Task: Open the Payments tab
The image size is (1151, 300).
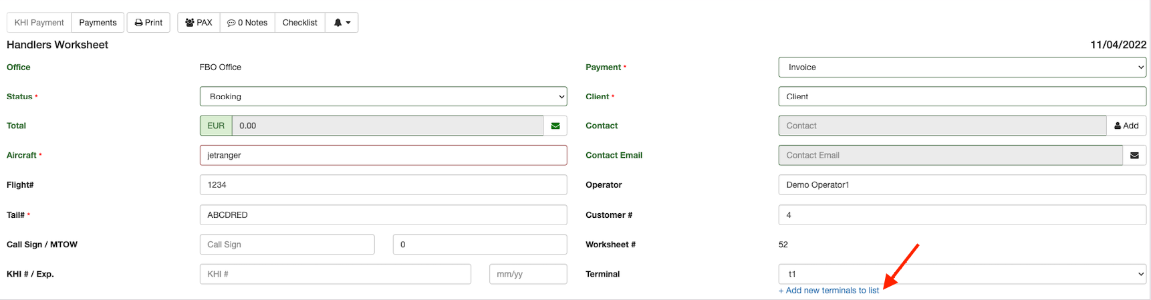Action: [98, 23]
